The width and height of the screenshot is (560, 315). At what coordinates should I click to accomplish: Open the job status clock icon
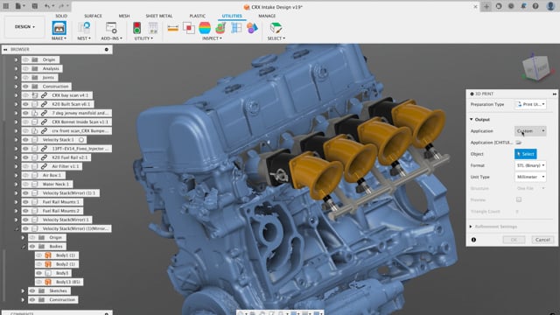[511, 6]
